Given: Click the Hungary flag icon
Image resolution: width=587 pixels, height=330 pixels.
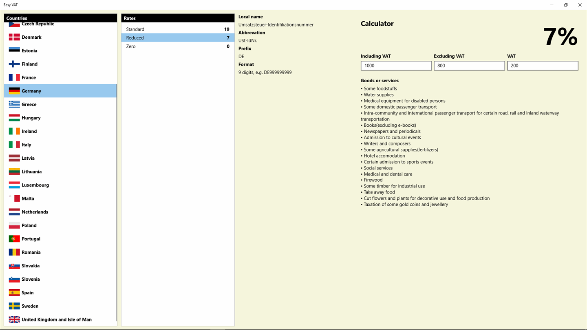Looking at the screenshot, I should 14,118.
